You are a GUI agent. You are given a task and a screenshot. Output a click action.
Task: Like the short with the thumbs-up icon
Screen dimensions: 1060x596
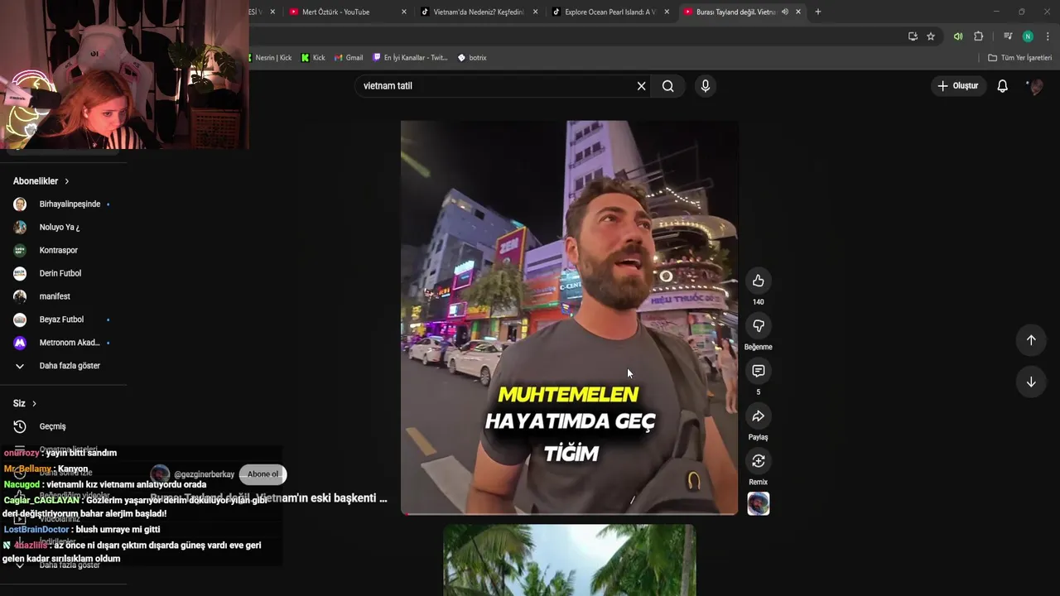(758, 281)
